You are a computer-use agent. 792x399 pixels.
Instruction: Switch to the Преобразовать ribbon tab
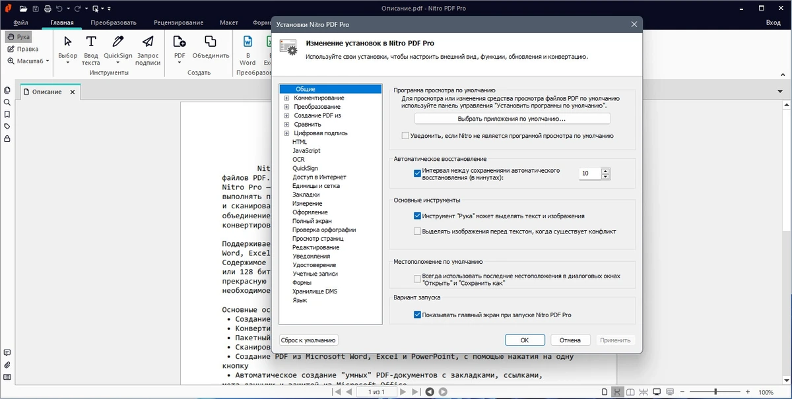tap(114, 22)
